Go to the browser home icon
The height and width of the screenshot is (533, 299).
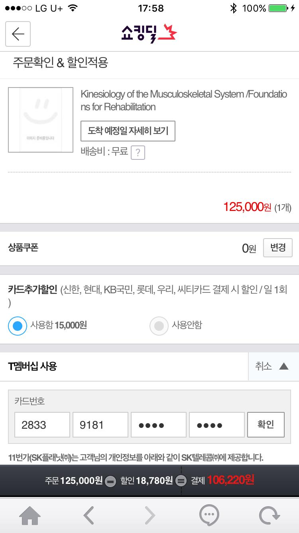pyautogui.click(x=30, y=515)
